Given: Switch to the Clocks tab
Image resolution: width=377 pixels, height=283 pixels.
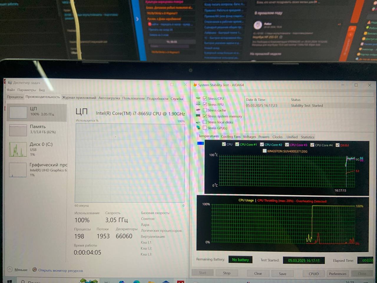Looking at the screenshot, I should (x=277, y=137).
